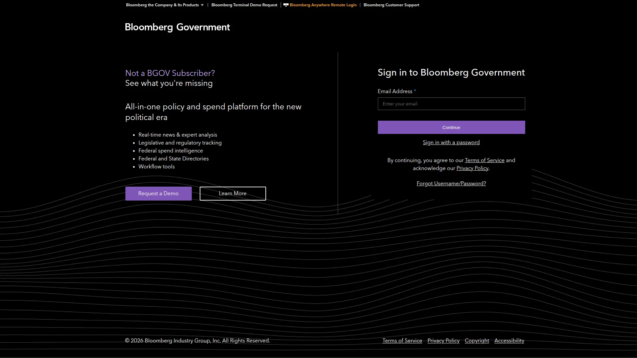Open Bloomberg Anywhere Remote Login link
This screenshot has width=637, height=358.
point(323,5)
